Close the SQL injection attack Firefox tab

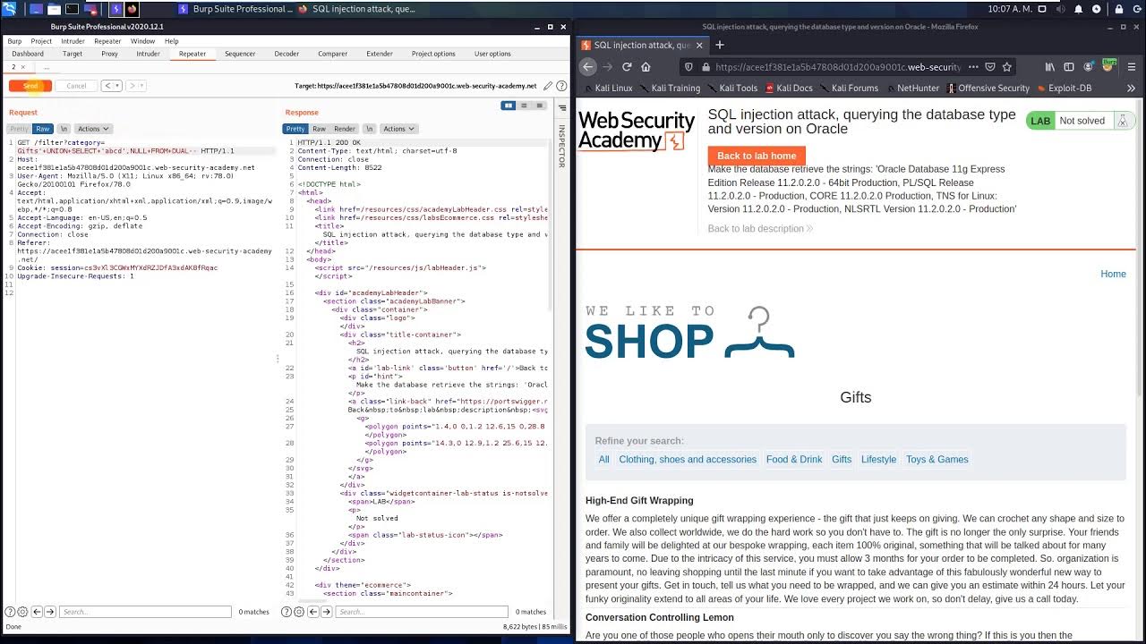[x=699, y=45]
